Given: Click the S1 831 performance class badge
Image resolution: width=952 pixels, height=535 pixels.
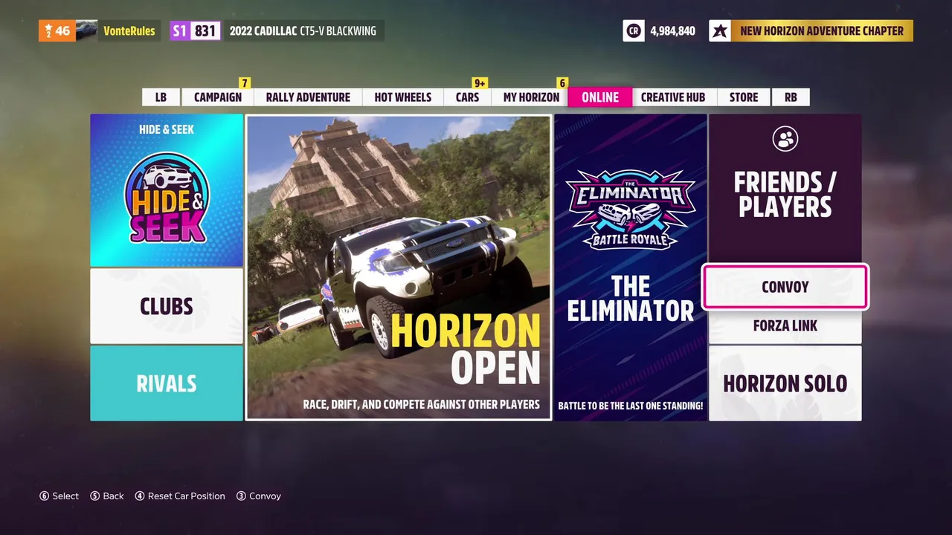Looking at the screenshot, I should click(195, 31).
